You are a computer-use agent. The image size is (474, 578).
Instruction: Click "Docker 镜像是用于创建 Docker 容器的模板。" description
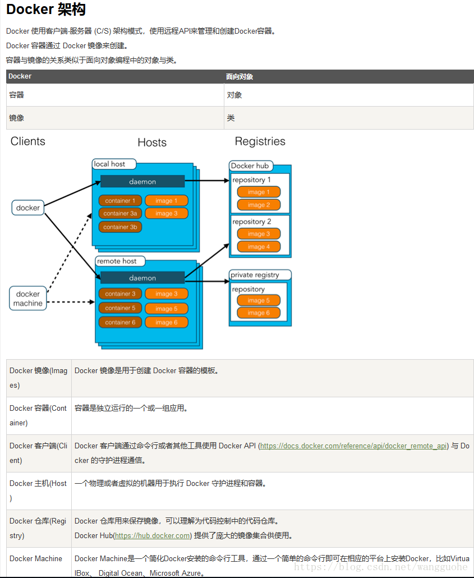click(147, 371)
